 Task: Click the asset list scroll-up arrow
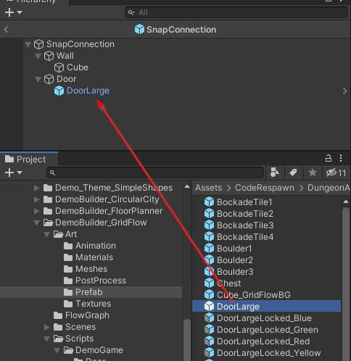click(x=346, y=202)
